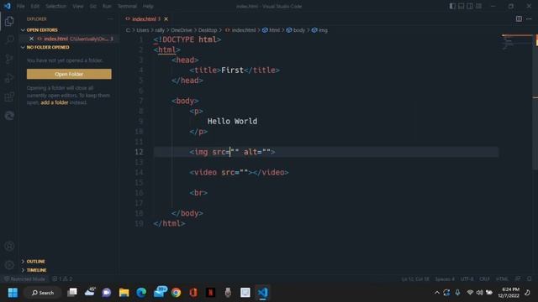Open the Manage gear in activity bar
This screenshot has width=538, height=302.
coord(9,265)
